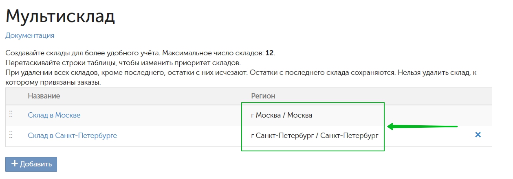Image resolution: width=513 pixels, height=179 pixels.
Task: Click drag handle of Склад в Москве row
Action: [x=11, y=115]
